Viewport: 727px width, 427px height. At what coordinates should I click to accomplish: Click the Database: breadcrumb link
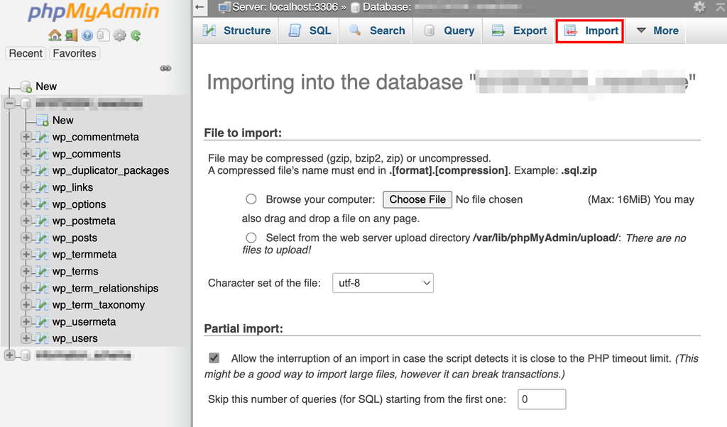point(387,7)
